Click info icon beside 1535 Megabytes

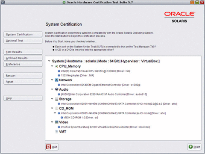point(59,75)
